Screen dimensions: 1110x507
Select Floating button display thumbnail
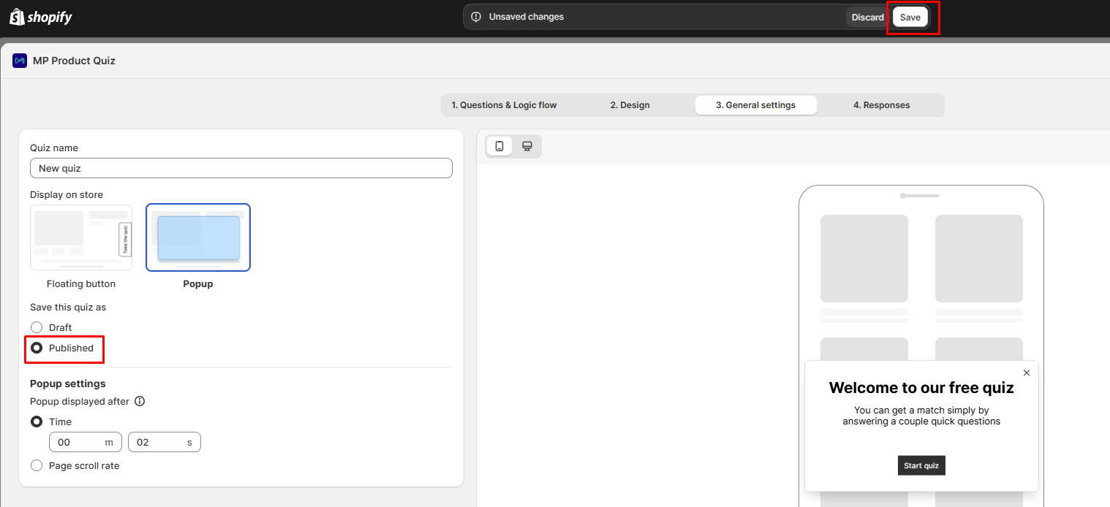[81, 237]
